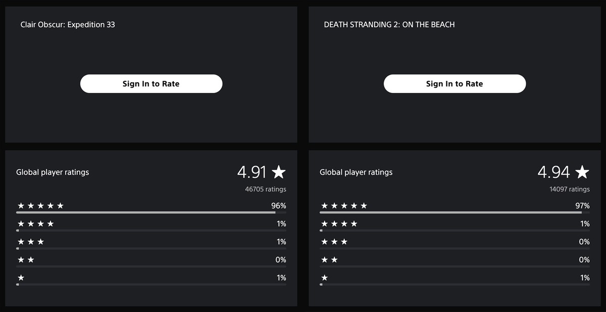Click Sign In to Rate for Death Stranding 2
Image resolution: width=606 pixels, height=312 pixels.
coord(454,84)
